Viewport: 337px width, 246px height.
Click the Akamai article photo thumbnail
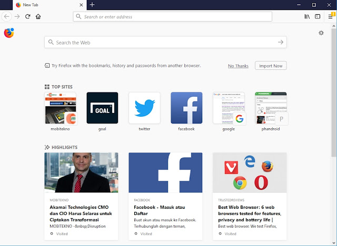tap(81, 172)
